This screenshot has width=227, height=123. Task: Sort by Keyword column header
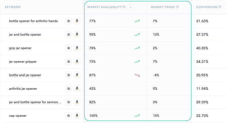pos(13,7)
